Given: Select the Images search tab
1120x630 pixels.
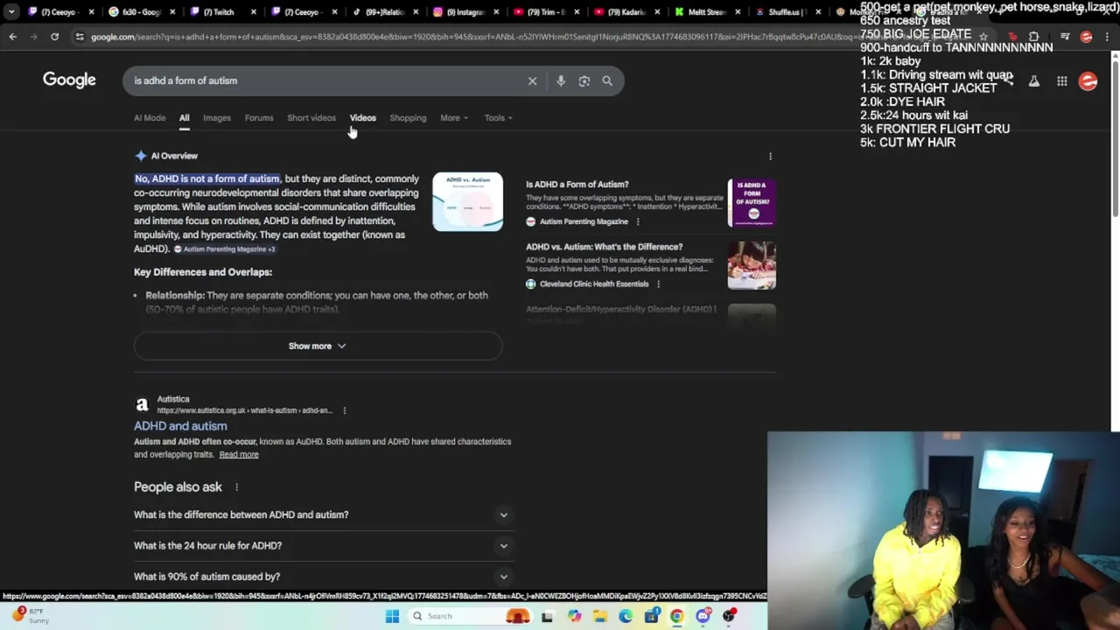Looking at the screenshot, I should tap(217, 118).
